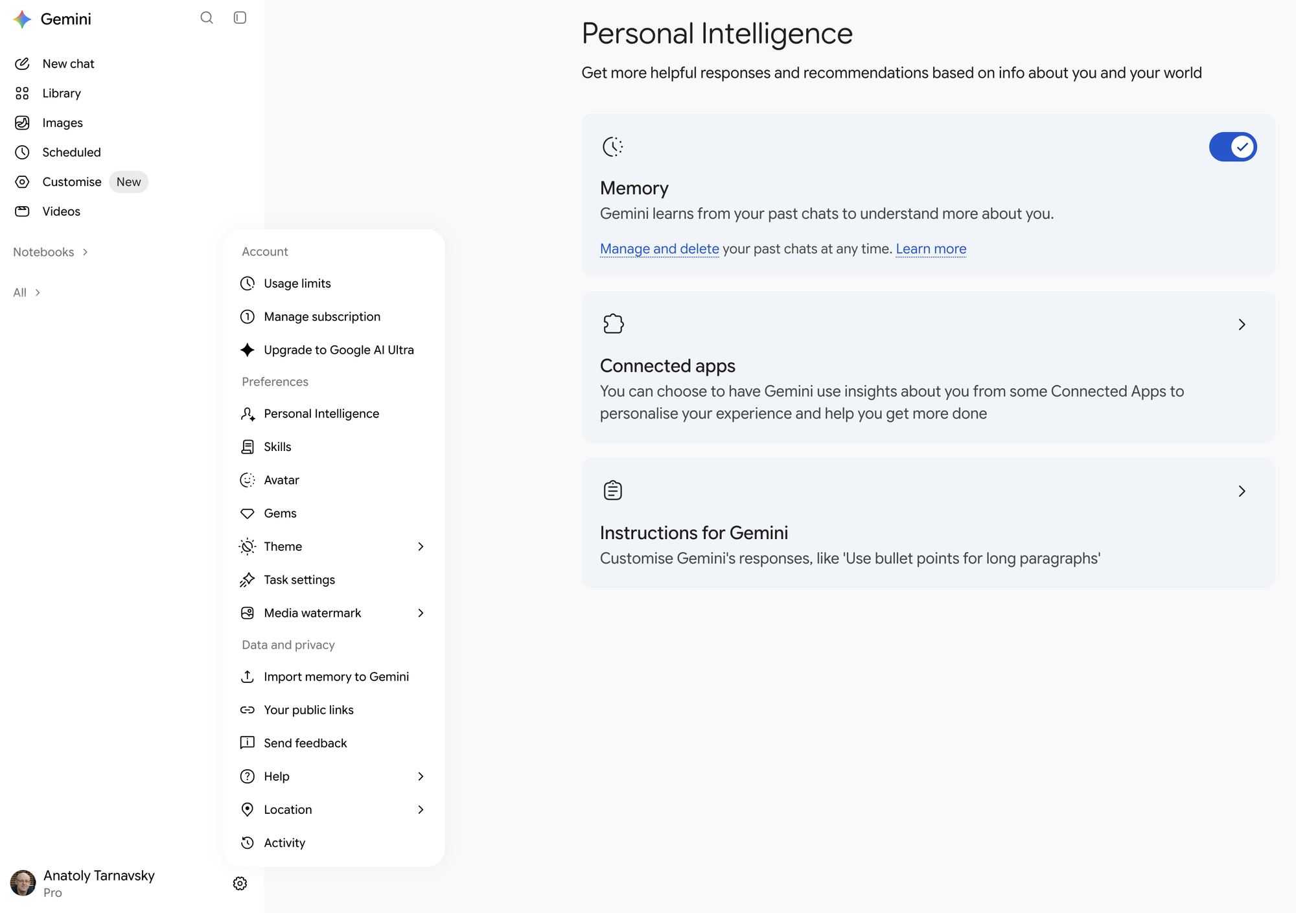Open Your public links entry
The height and width of the screenshot is (913, 1296).
click(334, 710)
